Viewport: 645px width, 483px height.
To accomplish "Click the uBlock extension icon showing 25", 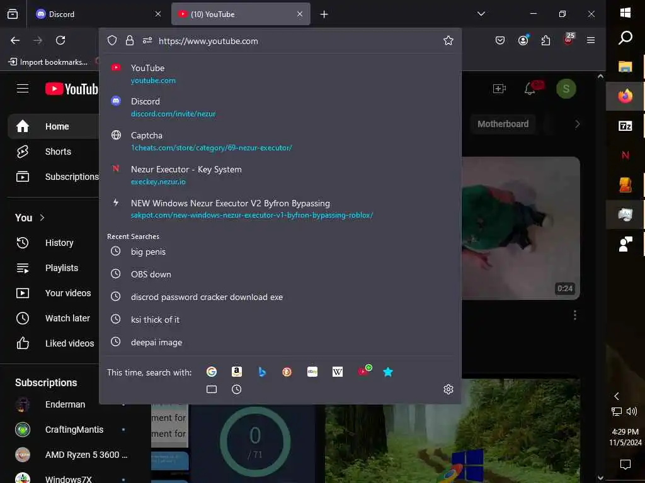I will [x=569, y=39].
